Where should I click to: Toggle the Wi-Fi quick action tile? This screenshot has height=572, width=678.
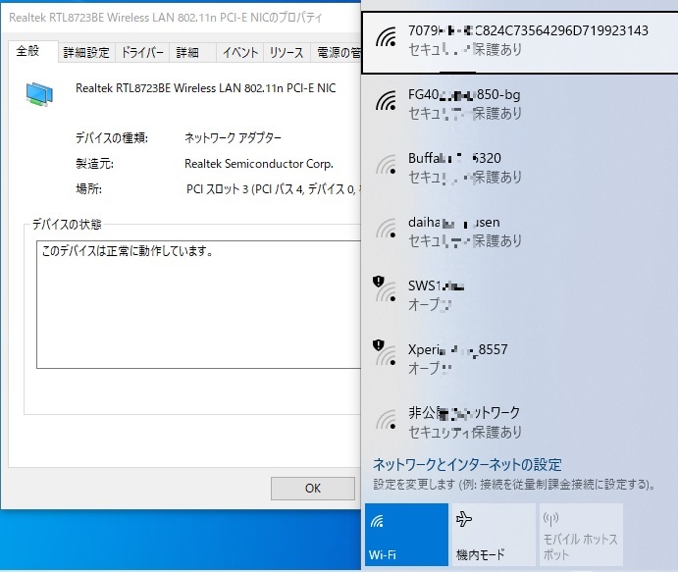click(406, 535)
